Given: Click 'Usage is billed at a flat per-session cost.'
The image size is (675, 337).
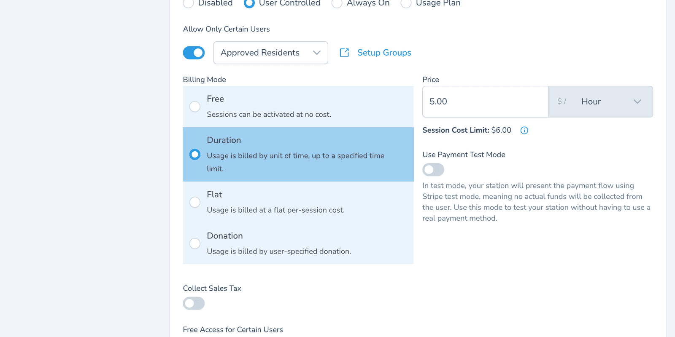Looking at the screenshot, I should pyautogui.click(x=275, y=210).
